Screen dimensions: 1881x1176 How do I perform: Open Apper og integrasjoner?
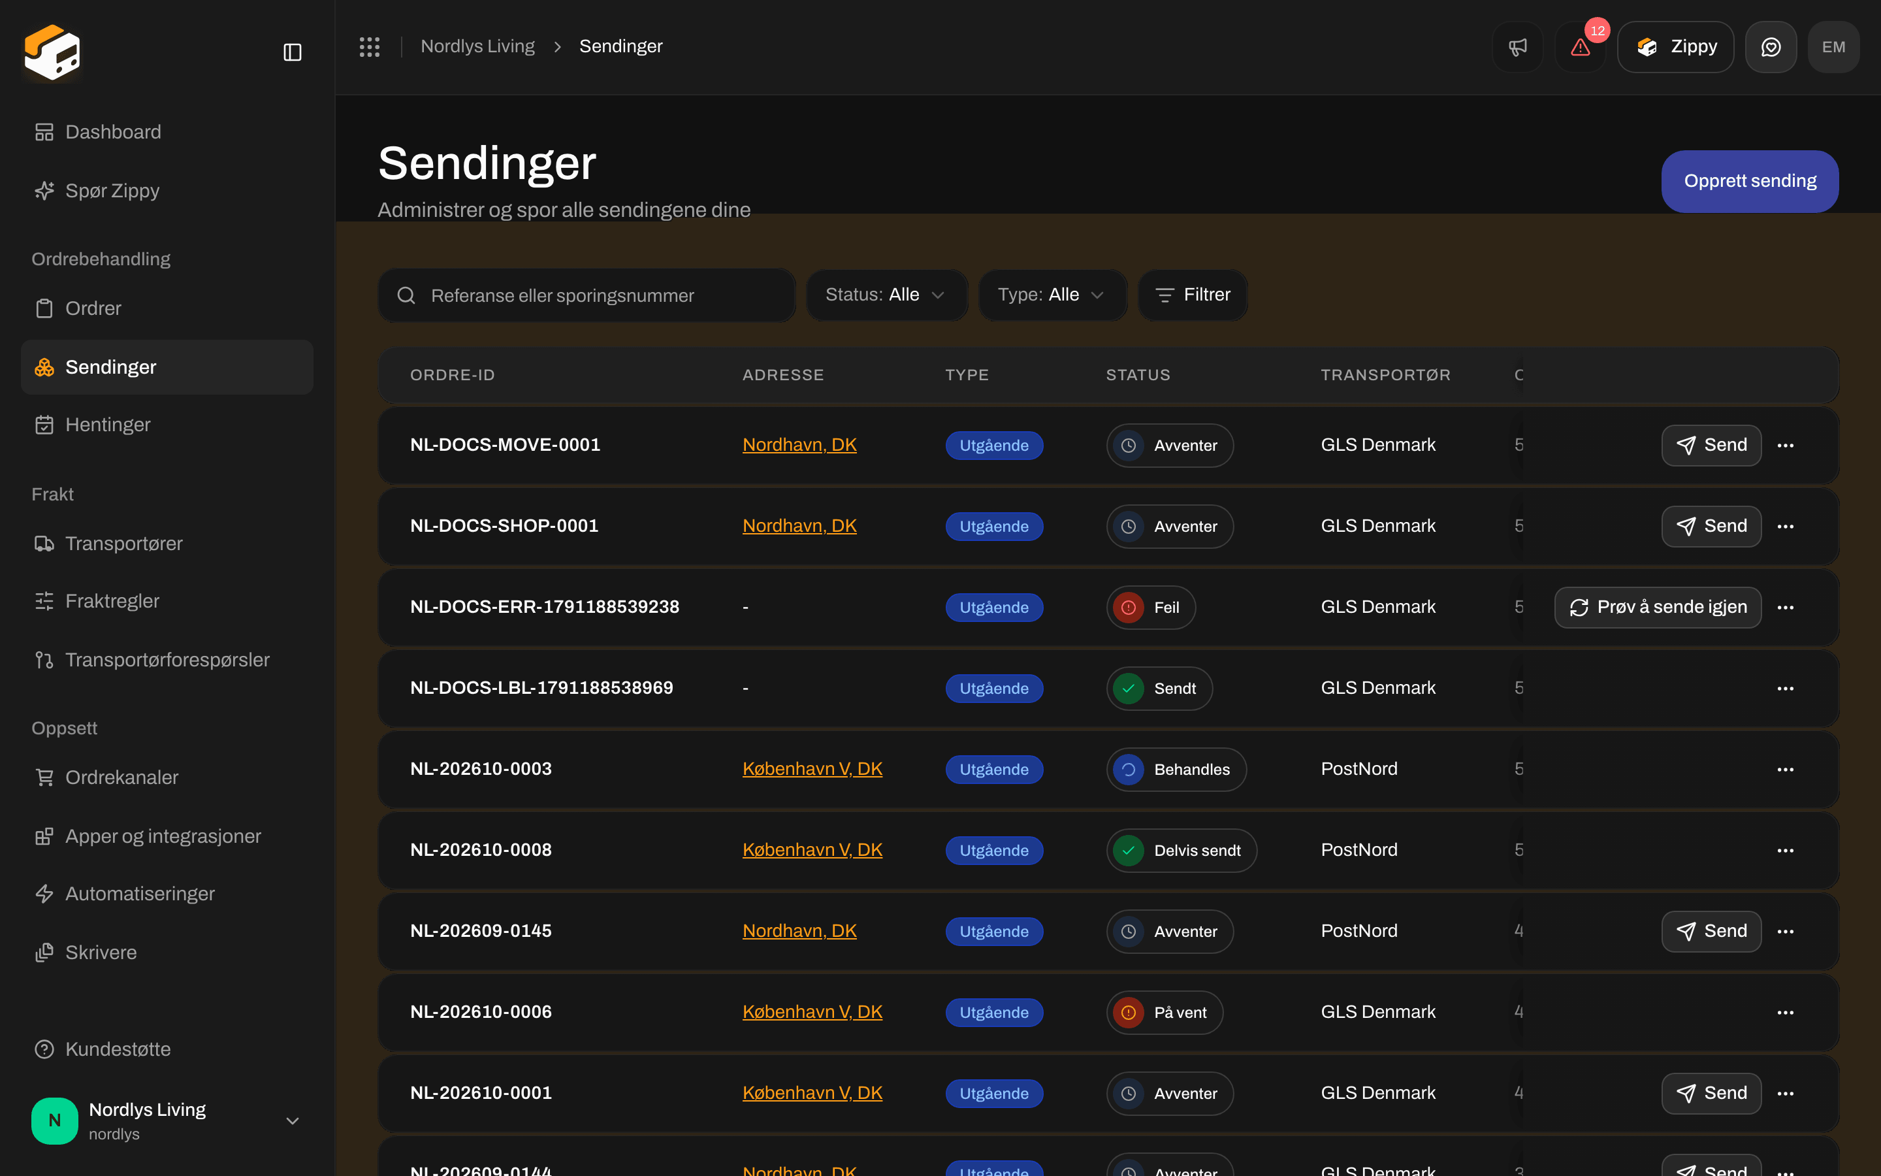click(167, 836)
